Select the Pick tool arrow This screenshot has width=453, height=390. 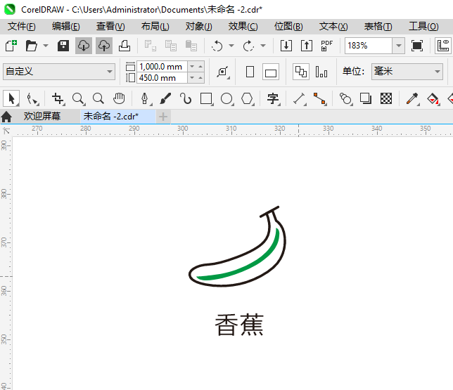pyautogui.click(x=11, y=98)
